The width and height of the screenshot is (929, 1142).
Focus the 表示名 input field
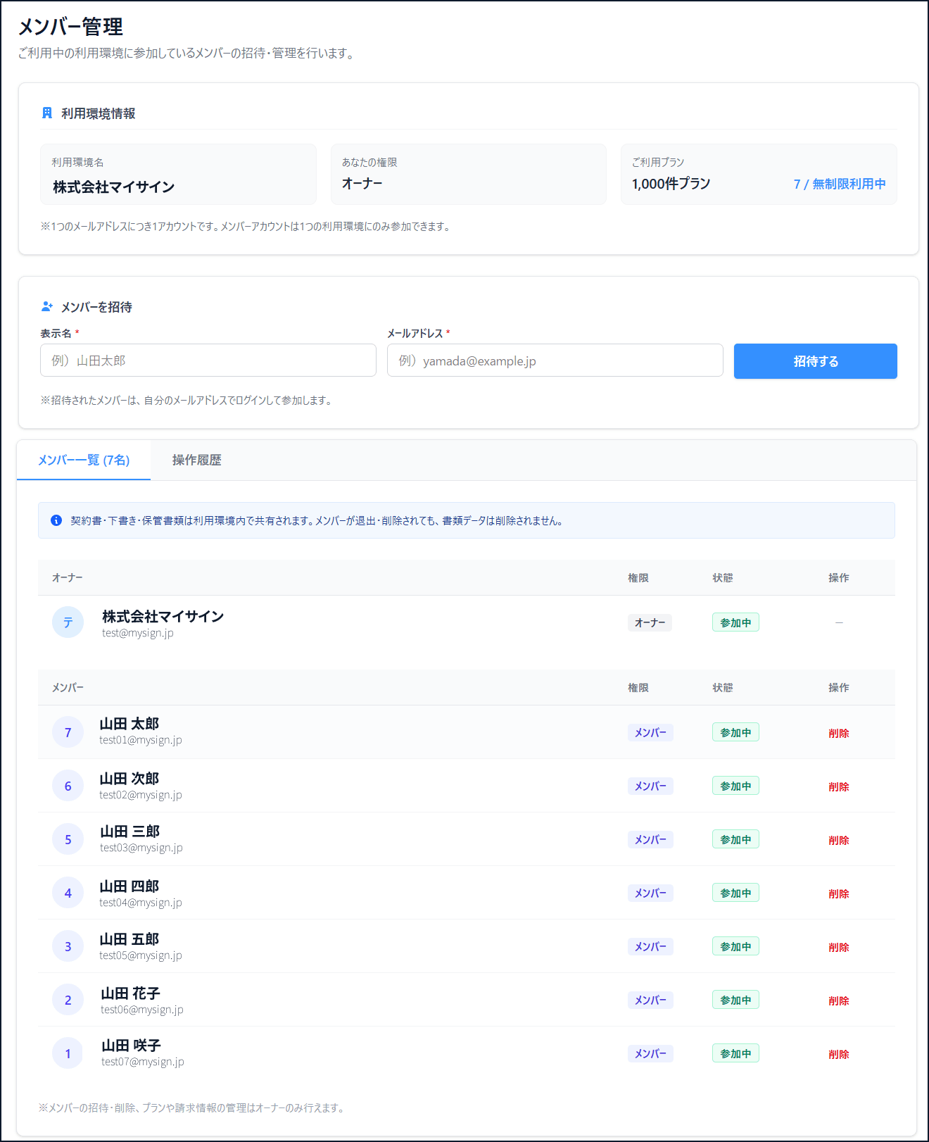tap(208, 360)
